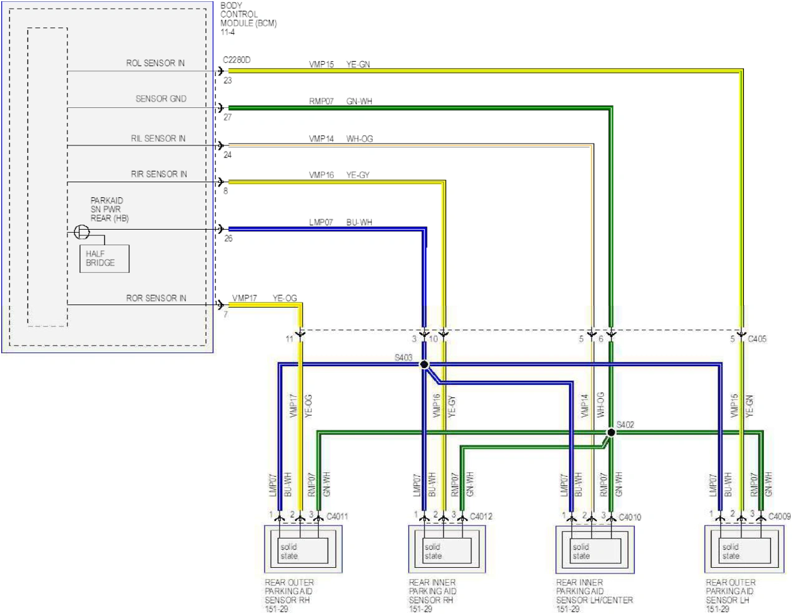
Task: Select the ROL SENSOR IN label
Action: coord(155,63)
